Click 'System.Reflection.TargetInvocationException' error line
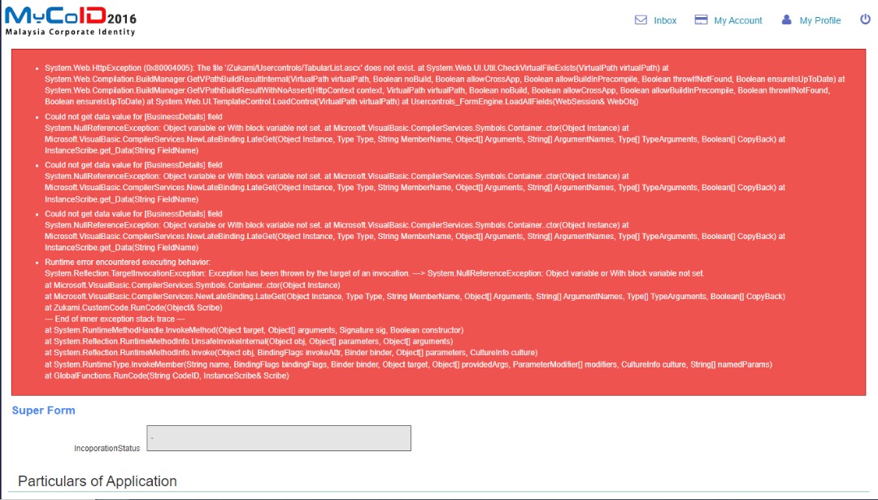This screenshot has width=878, height=500. [x=375, y=274]
